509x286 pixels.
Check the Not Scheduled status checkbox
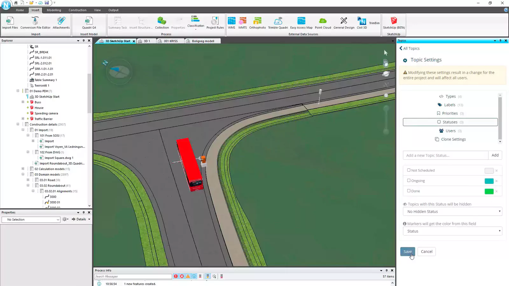click(409, 170)
